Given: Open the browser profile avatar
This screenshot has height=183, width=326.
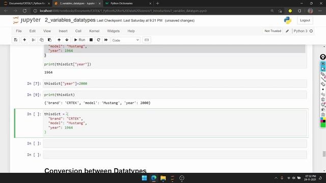Looking at the screenshot, I should click(x=310, y=11).
